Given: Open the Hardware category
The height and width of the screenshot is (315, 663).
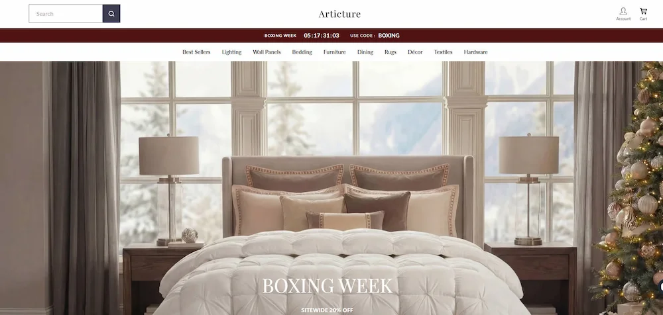Looking at the screenshot, I should point(475,52).
